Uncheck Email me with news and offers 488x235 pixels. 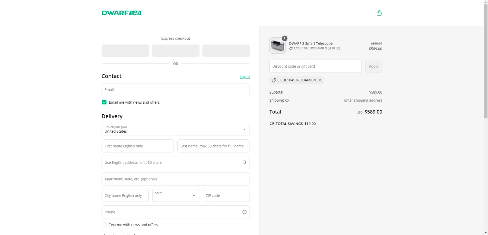(104, 102)
